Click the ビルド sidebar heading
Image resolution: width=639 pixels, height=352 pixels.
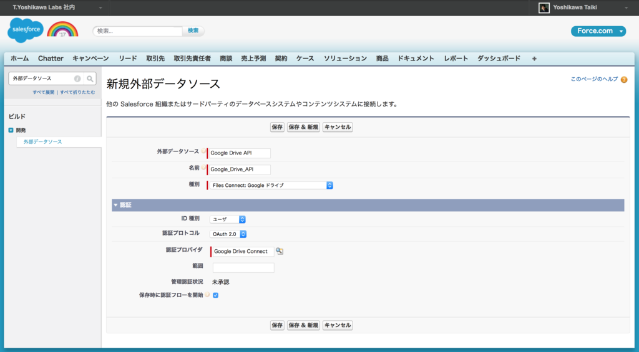click(17, 117)
